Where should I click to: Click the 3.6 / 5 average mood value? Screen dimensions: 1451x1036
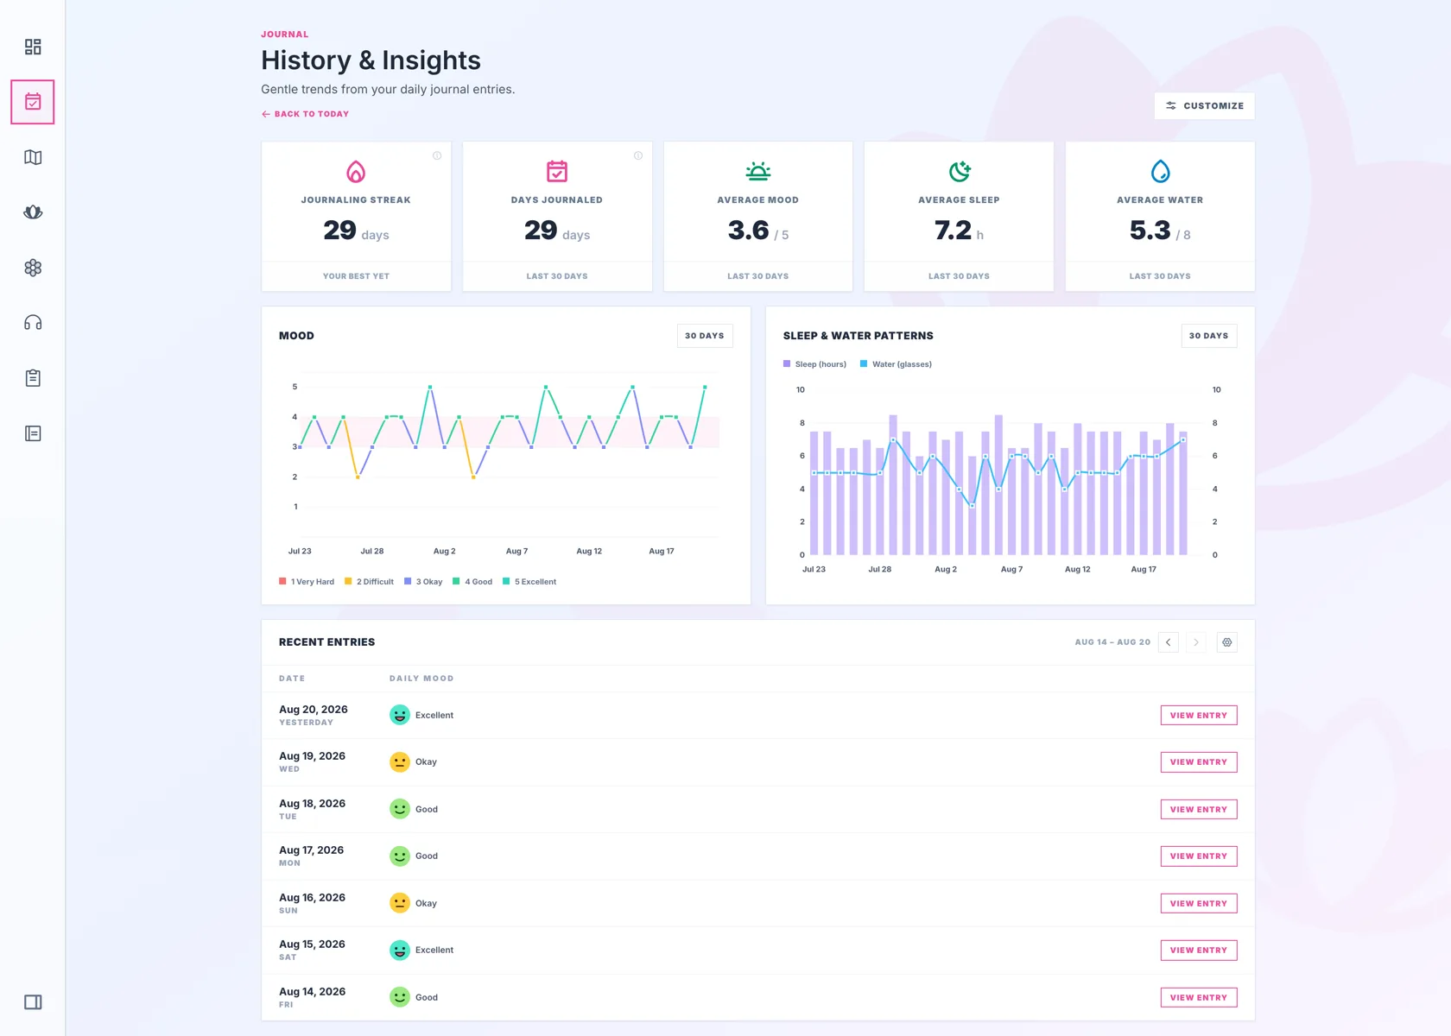tap(758, 231)
